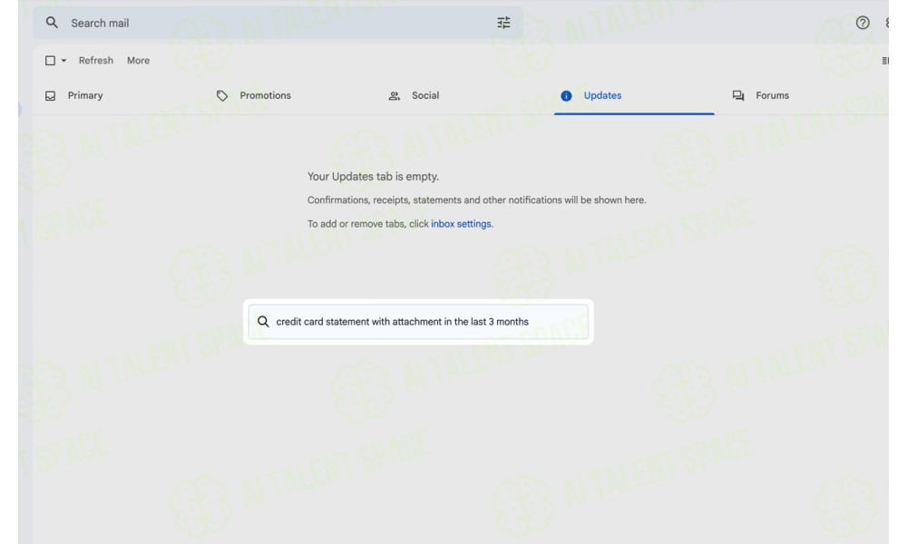Click the Promotions tag icon

tap(222, 95)
